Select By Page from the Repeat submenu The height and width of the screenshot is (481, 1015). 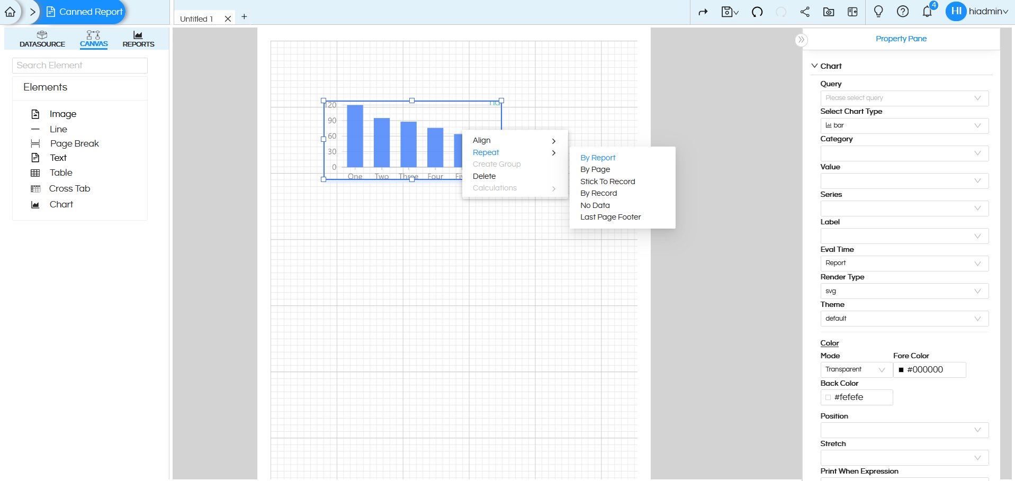[x=595, y=169]
